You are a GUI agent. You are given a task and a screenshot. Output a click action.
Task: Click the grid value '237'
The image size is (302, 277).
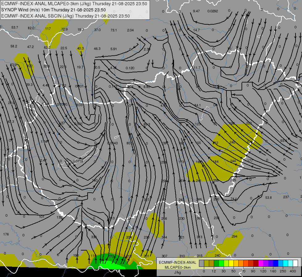286,197
